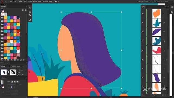Image resolution: width=174 pixels, height=98 pixels.
Task: Switch swatches to thumbnail grid view icon
Action: (x=26, y=10)
